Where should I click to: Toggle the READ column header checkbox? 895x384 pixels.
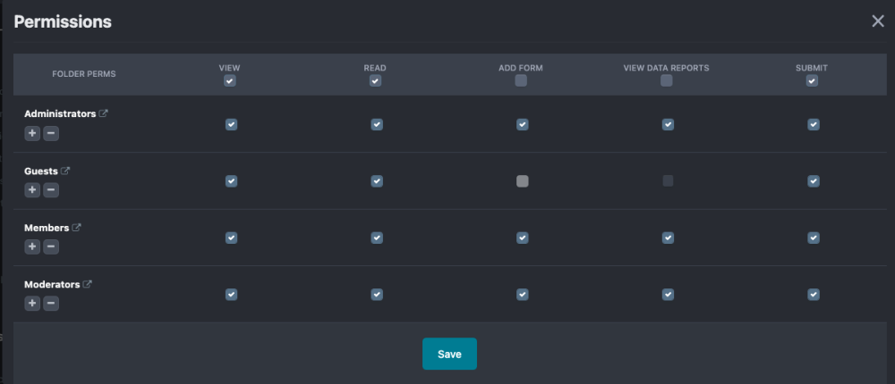[375, 81]
